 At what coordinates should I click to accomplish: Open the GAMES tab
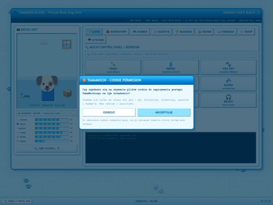coord(140,32)
